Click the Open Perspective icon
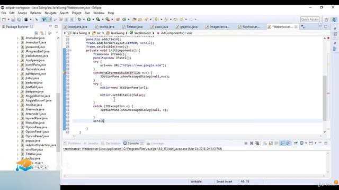The height and width of the screenshot is (190, 339). click(326, 20)
